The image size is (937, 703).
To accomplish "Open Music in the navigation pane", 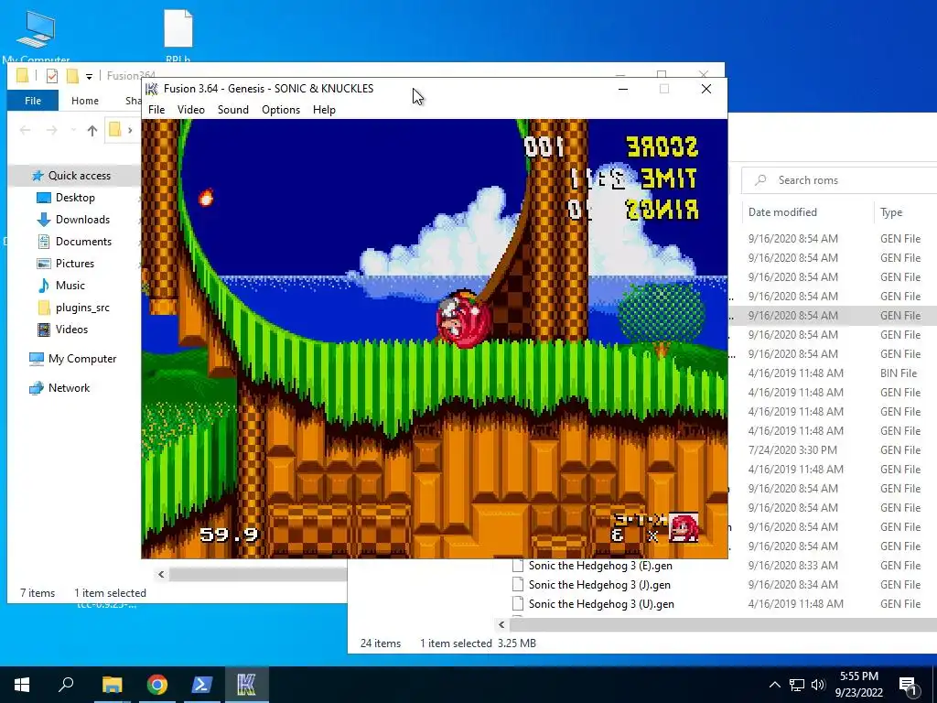I will [70, 286].
